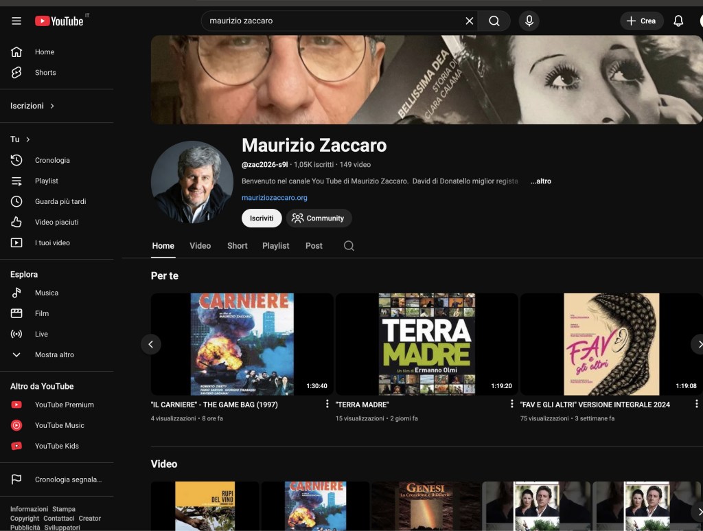Open Shorts from the sidebar

point(45,73)
